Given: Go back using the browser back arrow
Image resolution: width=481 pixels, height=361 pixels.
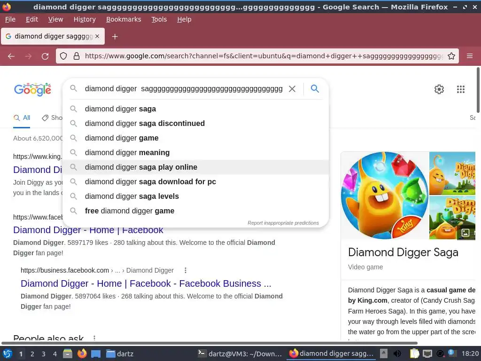Looking at the screenshot, I should coord(11,56).
